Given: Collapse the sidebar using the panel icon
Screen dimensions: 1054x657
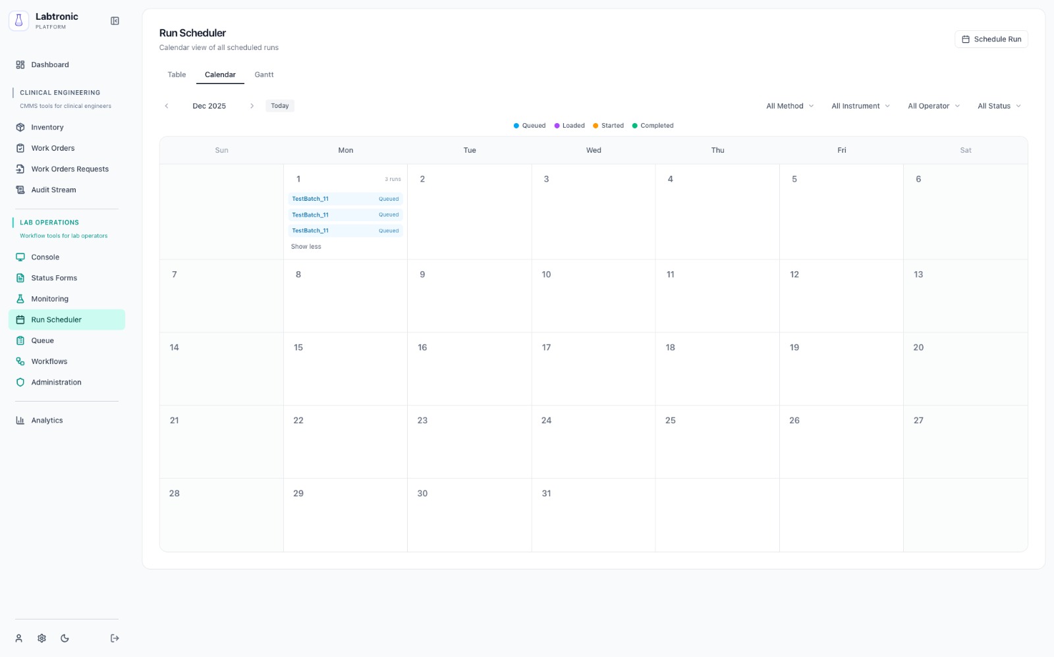Looking at the screenshot, I should (115, 20).
